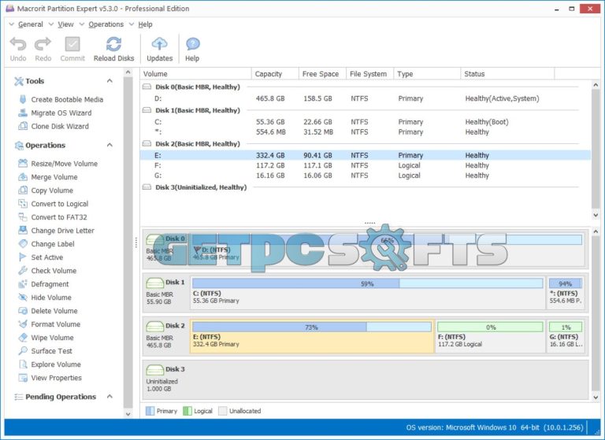Click E: partition 73% usage bar

tap(312, 327)
